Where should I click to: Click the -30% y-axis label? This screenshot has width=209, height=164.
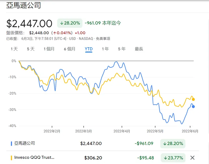click(12, 110)
